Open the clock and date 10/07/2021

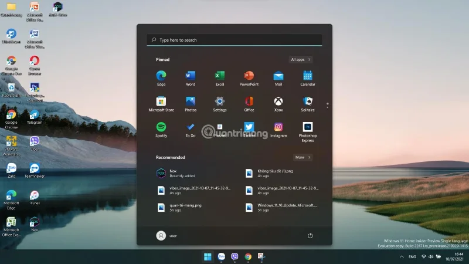point(454,256)
